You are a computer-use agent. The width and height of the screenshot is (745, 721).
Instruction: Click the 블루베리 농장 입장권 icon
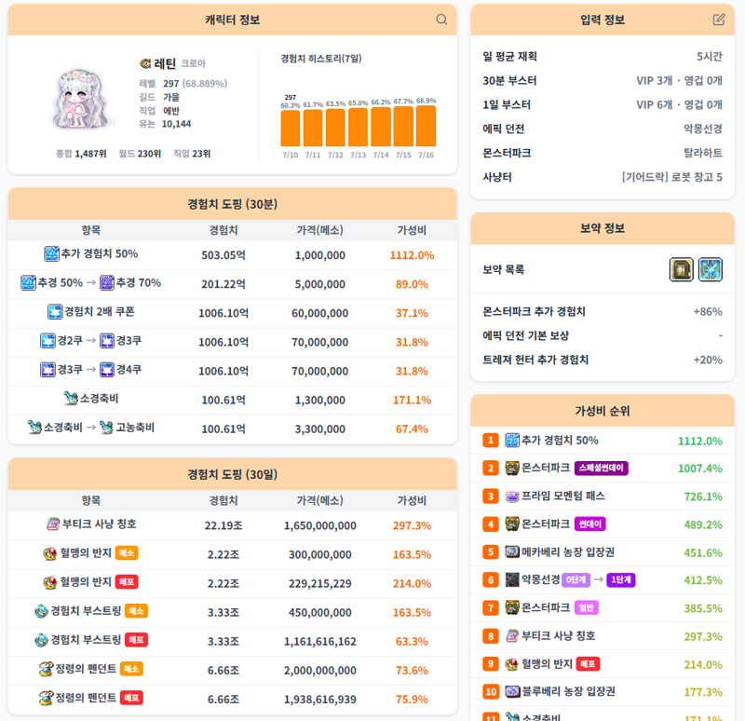512,691
